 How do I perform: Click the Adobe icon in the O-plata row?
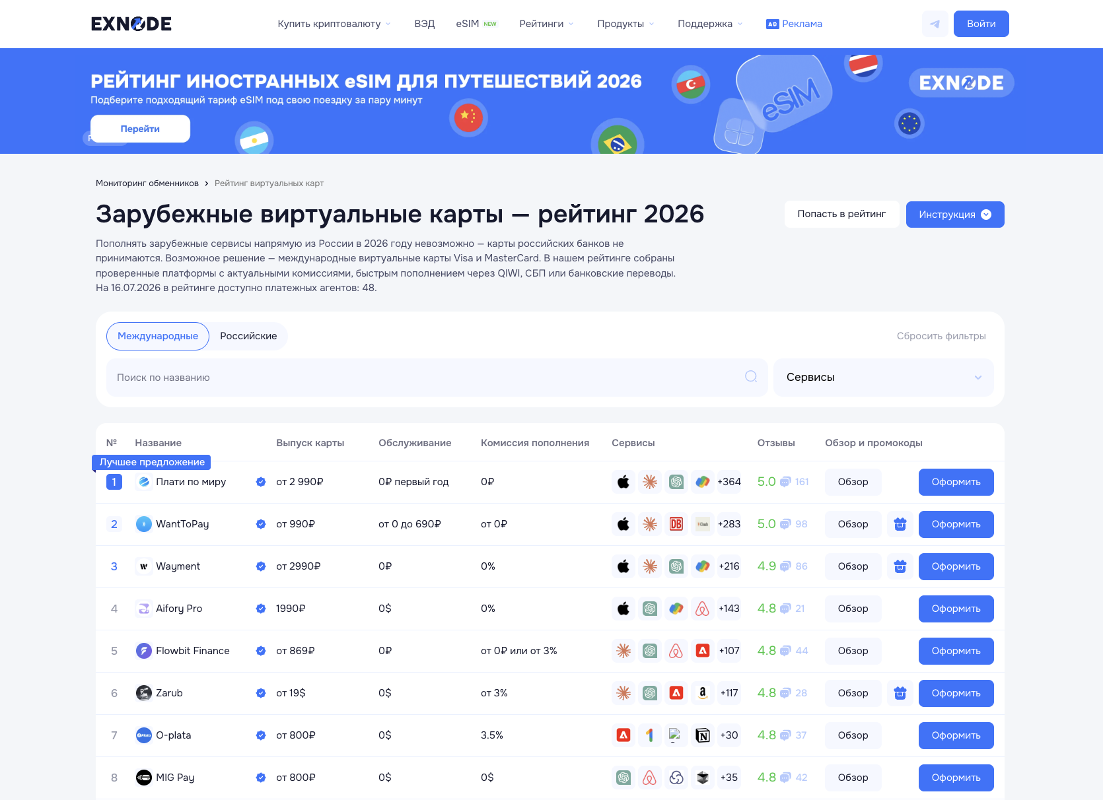(623, 735)
